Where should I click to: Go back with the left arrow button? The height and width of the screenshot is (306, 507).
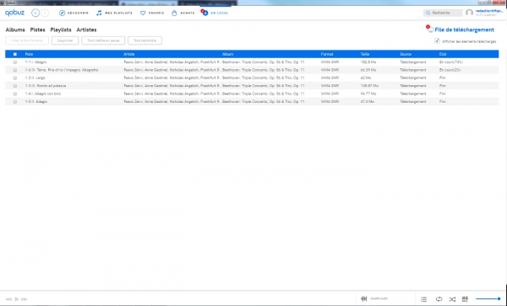[x=35, y=13]
